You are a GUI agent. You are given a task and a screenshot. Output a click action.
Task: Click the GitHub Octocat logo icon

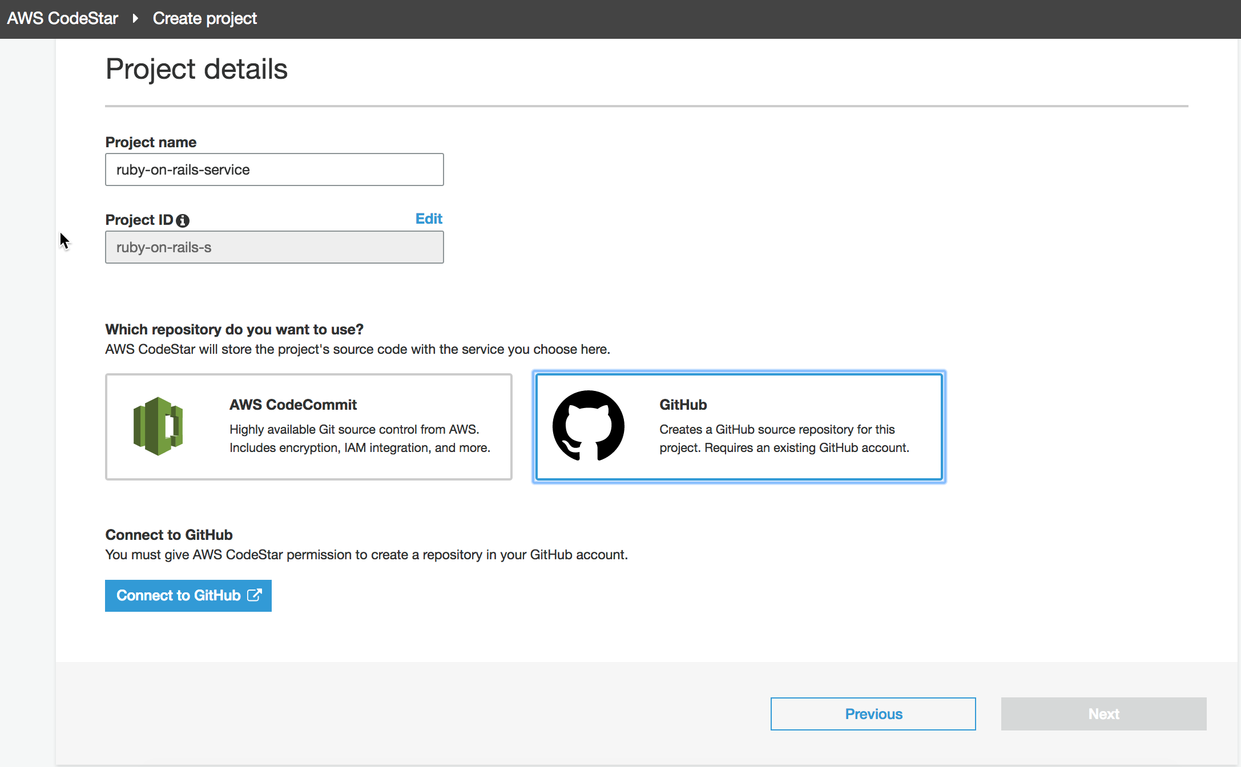588,426
